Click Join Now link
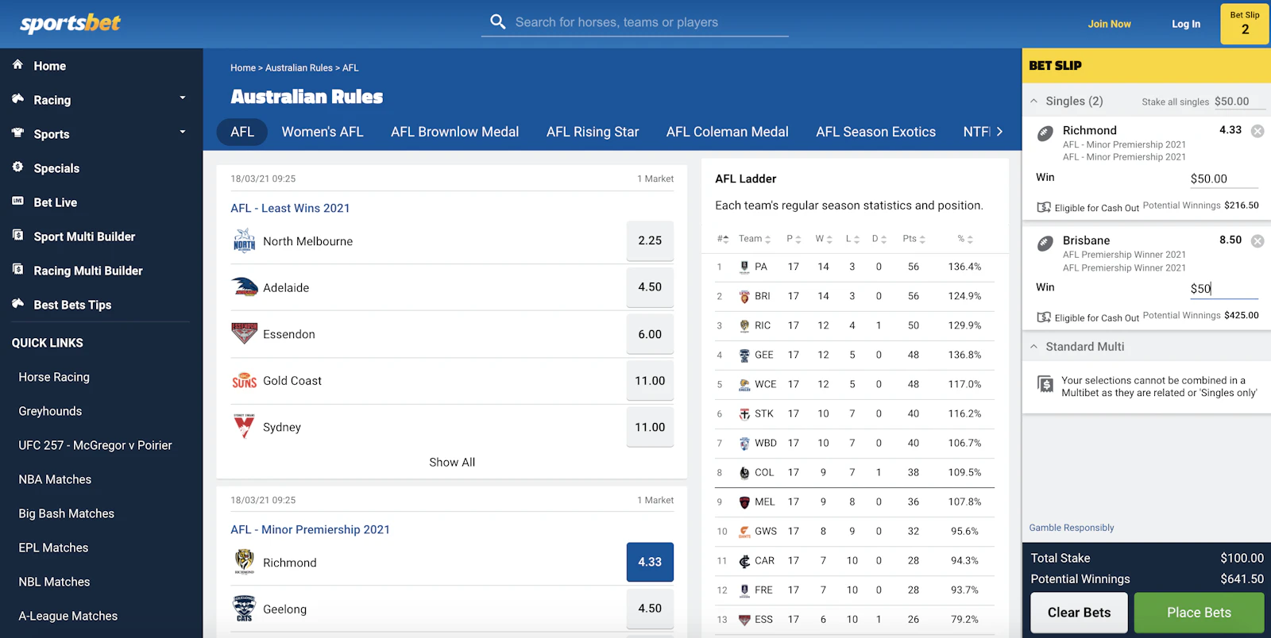Image resolution: width=1271 pixels, height=638 pixels. [x=1109, y=24]
